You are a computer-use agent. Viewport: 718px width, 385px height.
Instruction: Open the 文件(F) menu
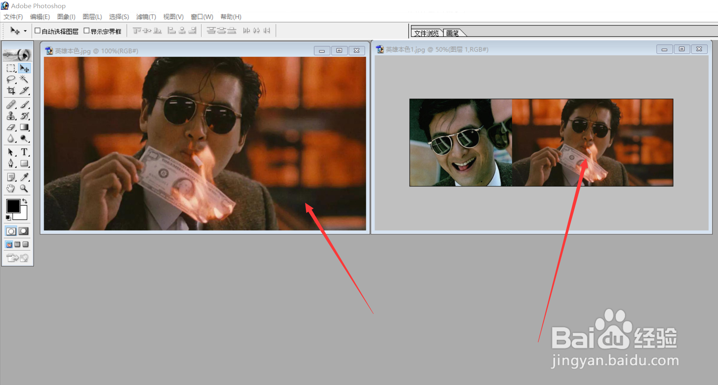[13, 17]
